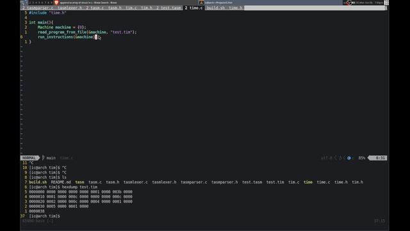This screenshot has width=410, height=231.
Task: Click test.tasm in the ls output
Action: (x=252, y=182)
